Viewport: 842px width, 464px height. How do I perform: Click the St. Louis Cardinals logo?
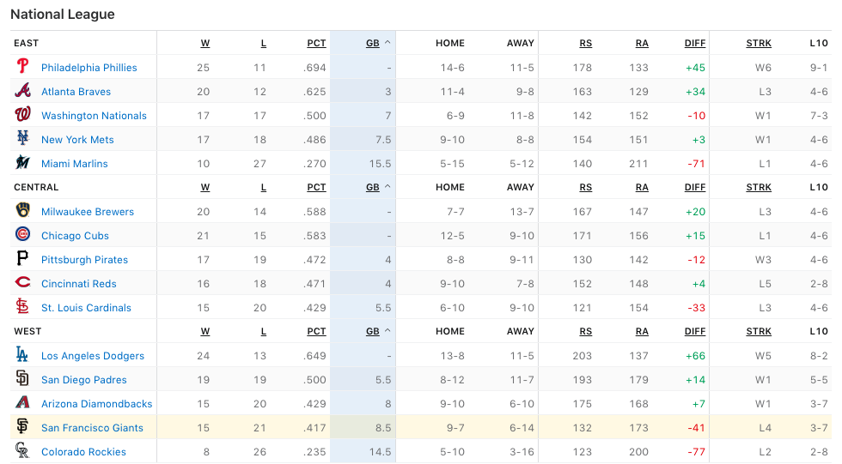pos(22,307)
